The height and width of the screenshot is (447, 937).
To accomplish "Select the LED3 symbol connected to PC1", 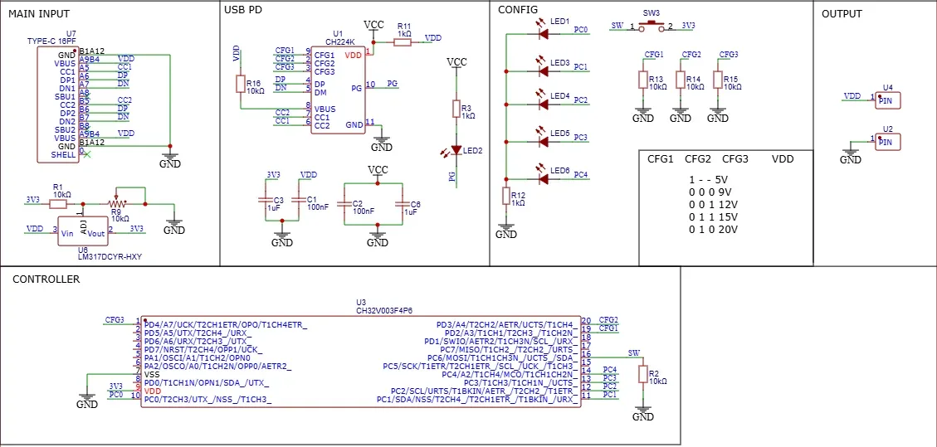I will 544,71.
